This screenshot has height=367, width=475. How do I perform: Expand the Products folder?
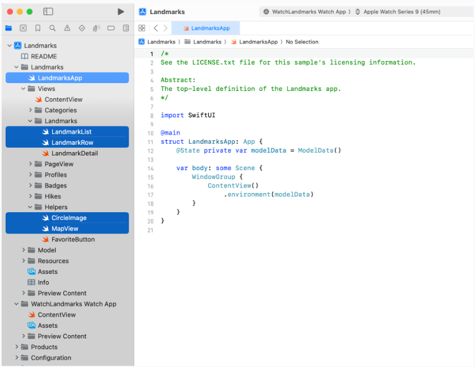coord(16,347)
